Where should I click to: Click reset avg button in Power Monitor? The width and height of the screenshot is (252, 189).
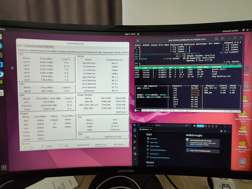click(x=120, y=112)
